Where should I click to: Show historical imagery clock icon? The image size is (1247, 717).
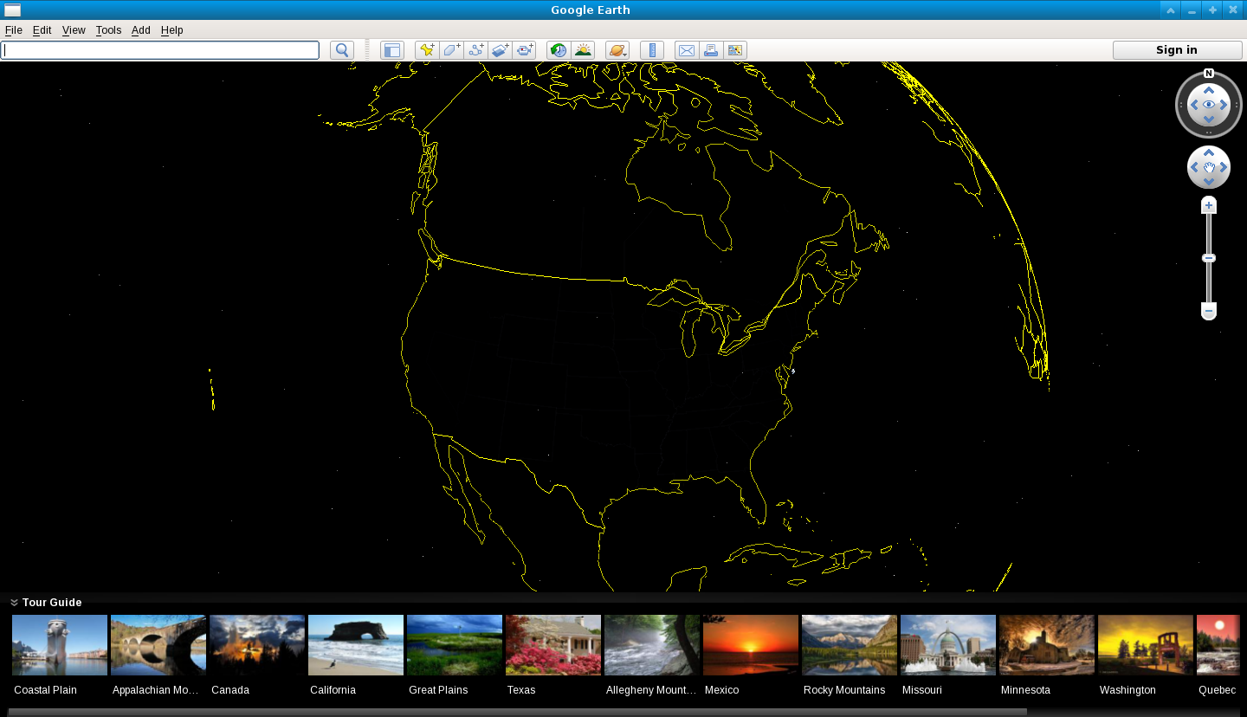pyautogui.click(x=559, y=50)
